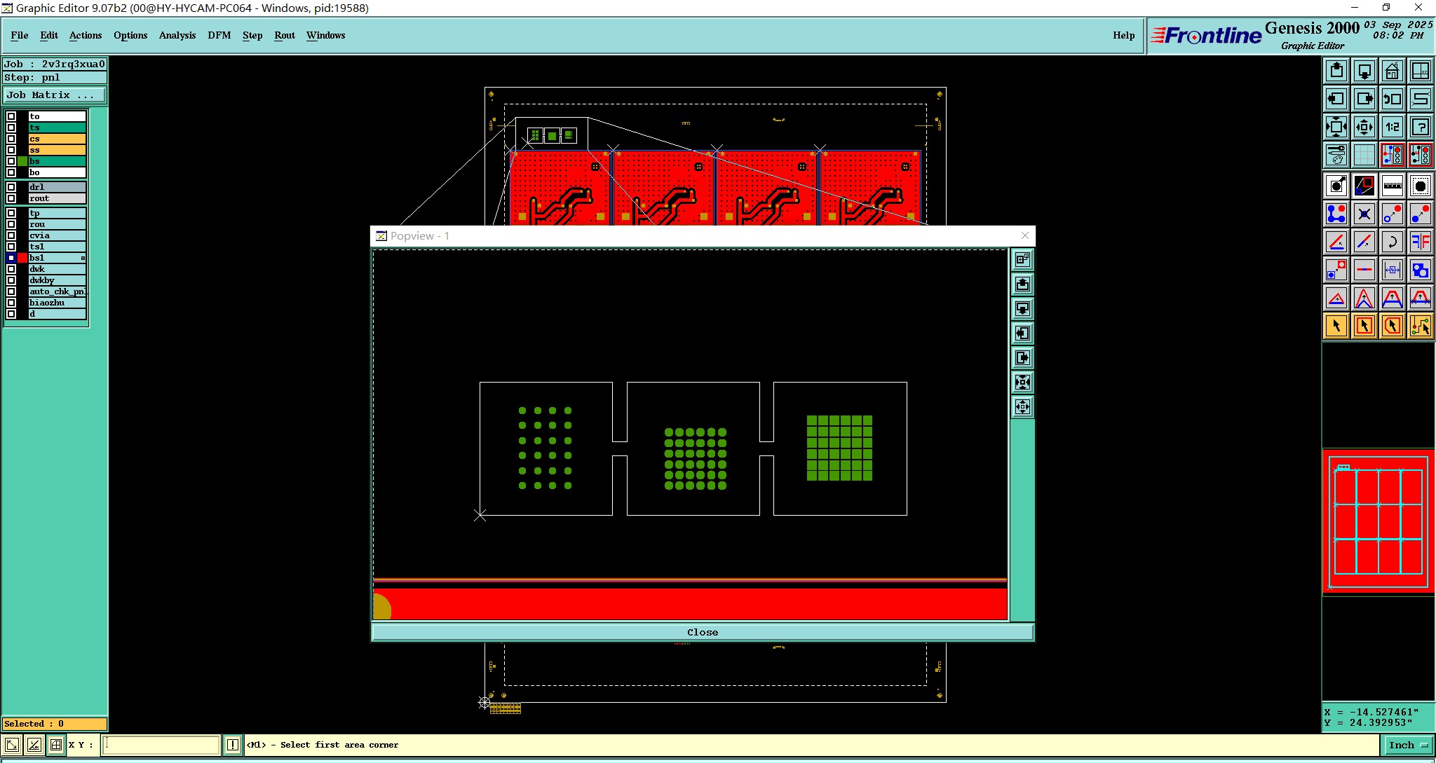Select the rotate arrow tool icon

point(1392,242)
